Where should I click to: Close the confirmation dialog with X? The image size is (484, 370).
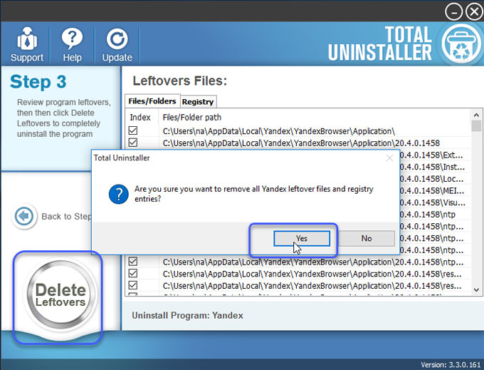click(389, 158)
